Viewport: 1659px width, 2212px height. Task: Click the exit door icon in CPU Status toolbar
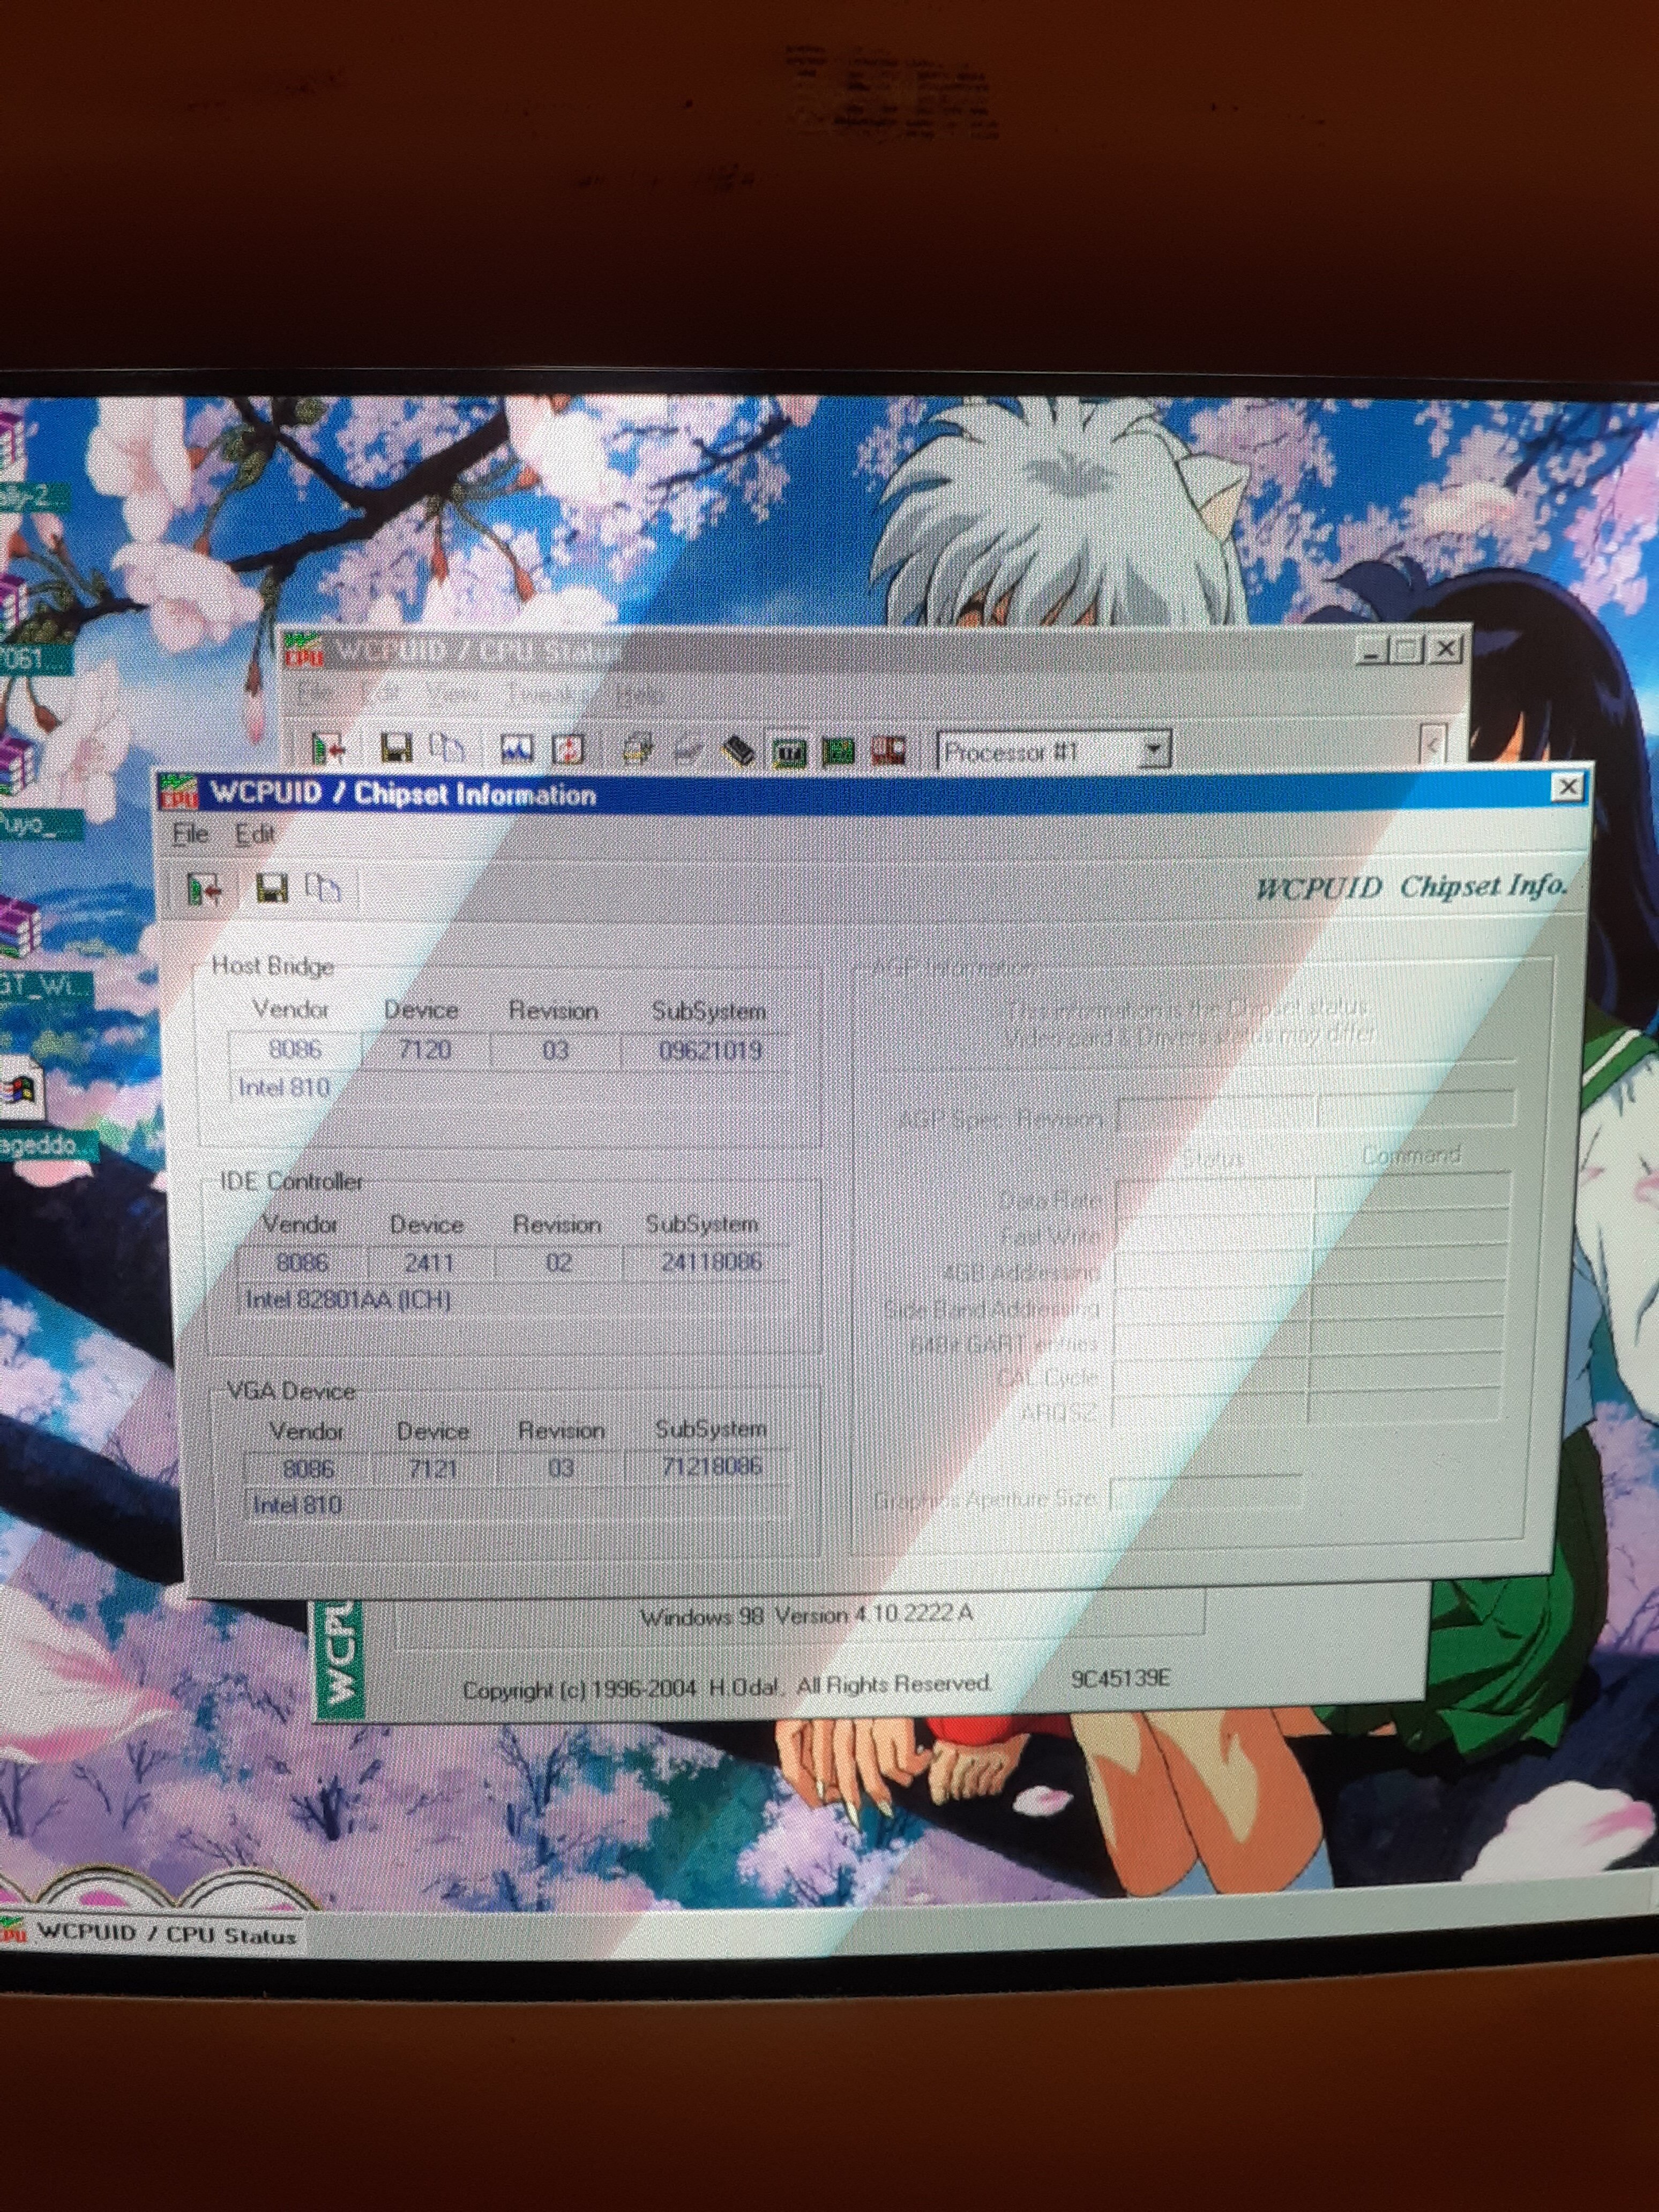tap(328, 748)
